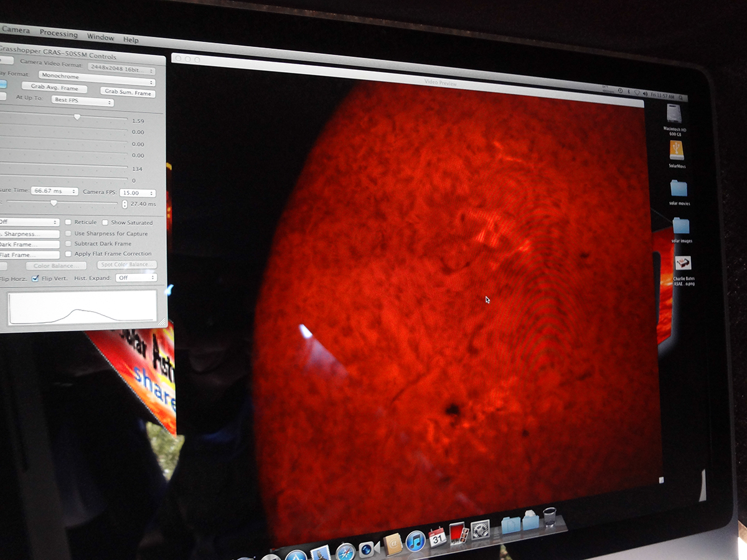Select solar images folder icon
The height and width of the screenshot is (560, 747).
coord(682,226)
